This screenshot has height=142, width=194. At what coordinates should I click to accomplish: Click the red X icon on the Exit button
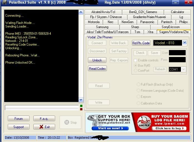point(41,127)
